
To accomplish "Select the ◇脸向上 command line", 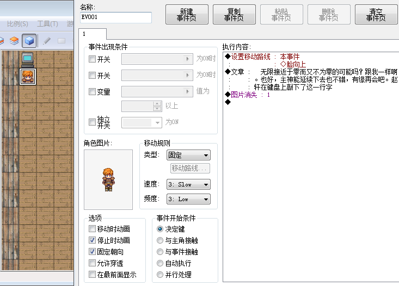I will pyautogui.click(x=293, y=64).
